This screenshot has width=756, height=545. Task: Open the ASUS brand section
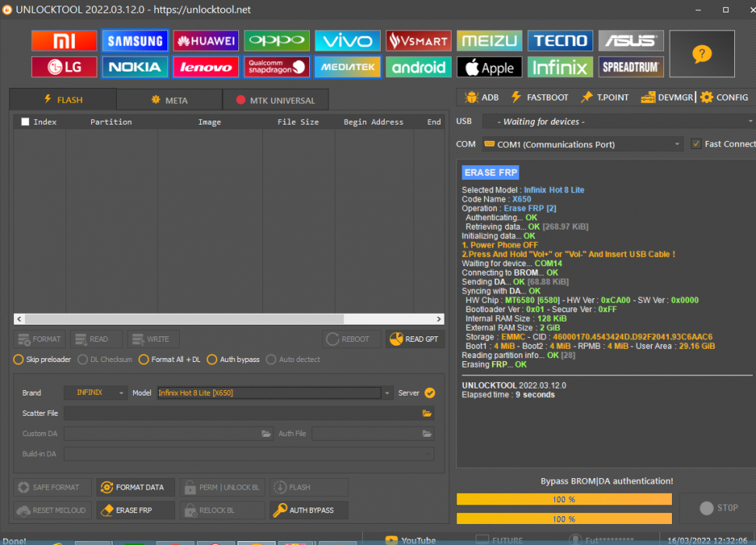(x=631, y=41)
